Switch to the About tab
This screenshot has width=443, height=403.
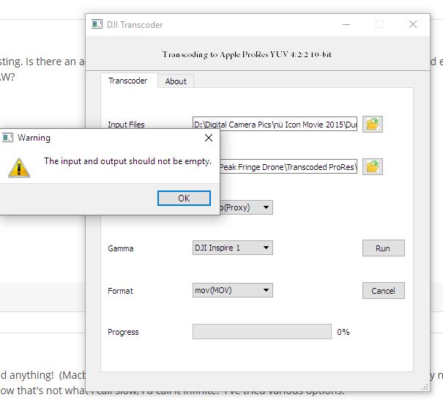tap(176, 81)
